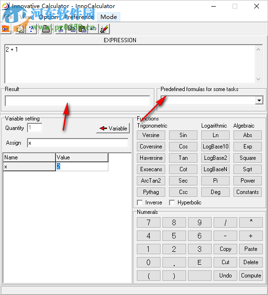Click the division slash key
268x295 pixels.
225,222
